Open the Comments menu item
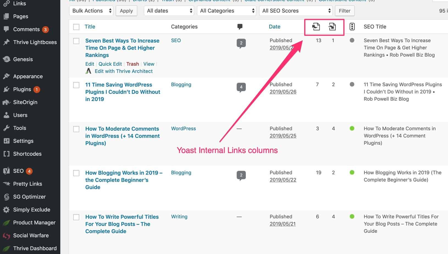448x254 pixels. coord(26,29)
